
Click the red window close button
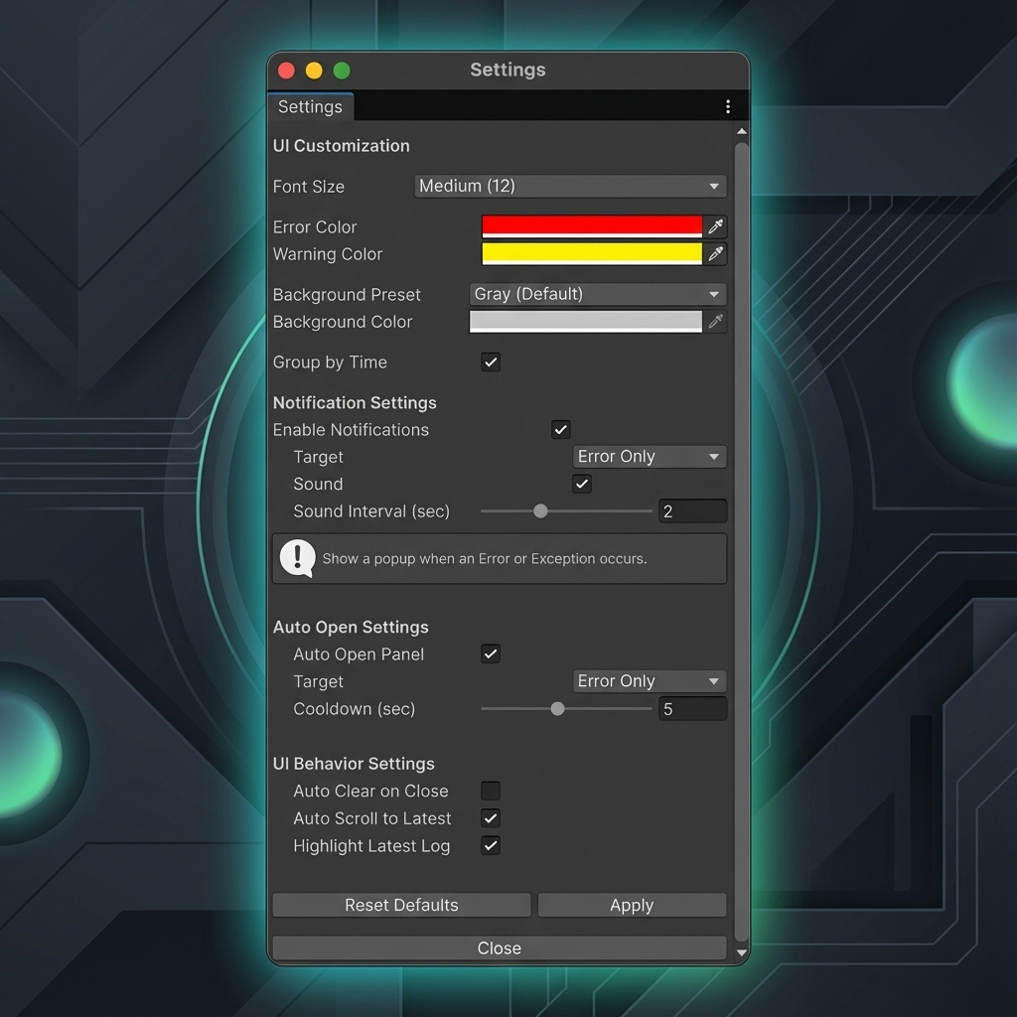point(286,71)
